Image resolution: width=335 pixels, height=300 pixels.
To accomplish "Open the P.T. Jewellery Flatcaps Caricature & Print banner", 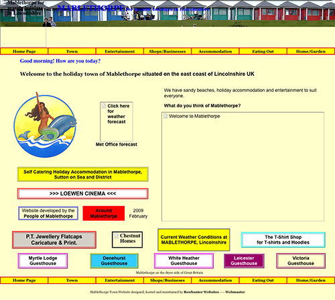I will pos(54,240).
